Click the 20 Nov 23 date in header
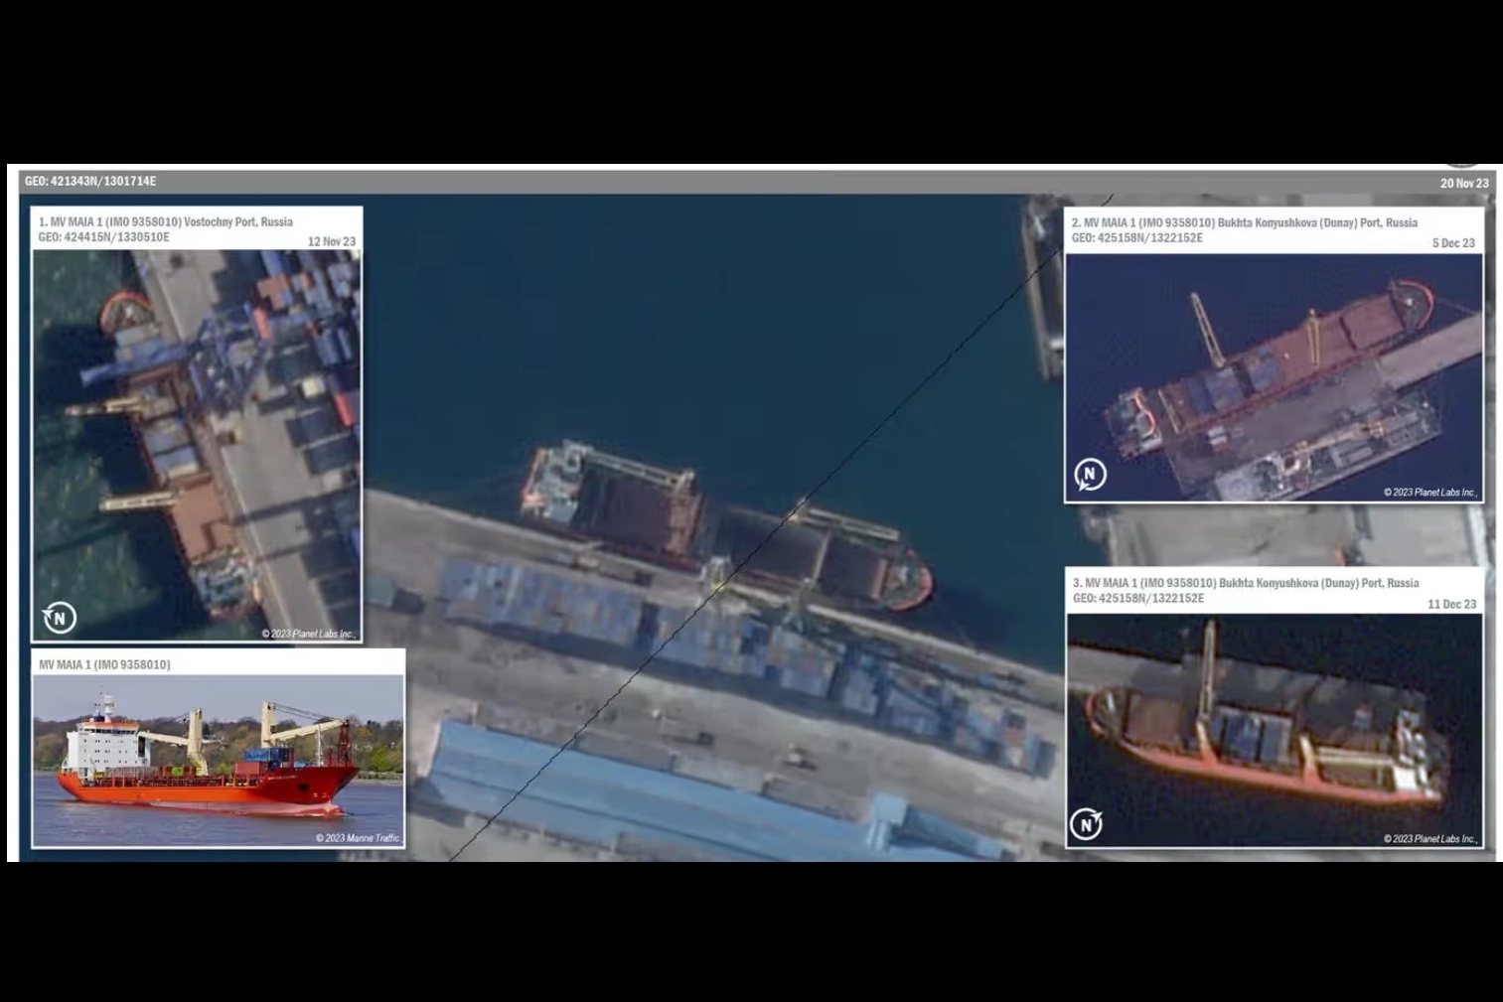Viewport: 1503px width, 1002px height. [x=1464, y=183]
